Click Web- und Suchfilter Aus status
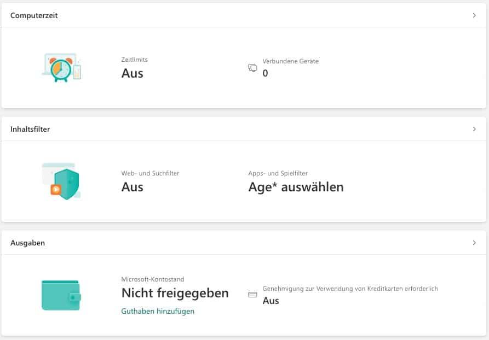The width and height of the screenshot is (489, 340). (132, 187)
